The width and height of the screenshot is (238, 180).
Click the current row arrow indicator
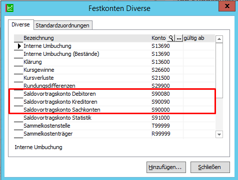click(19, 46)
